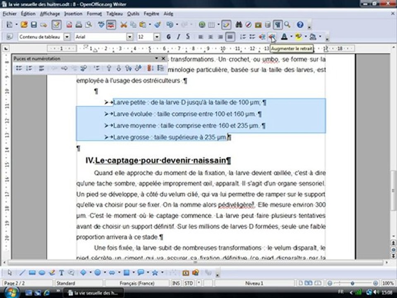Viewport: 397px width, 298px height.
Task: Toggle nonprinting characters pilcrow
Action: click(x=277, y=24)
